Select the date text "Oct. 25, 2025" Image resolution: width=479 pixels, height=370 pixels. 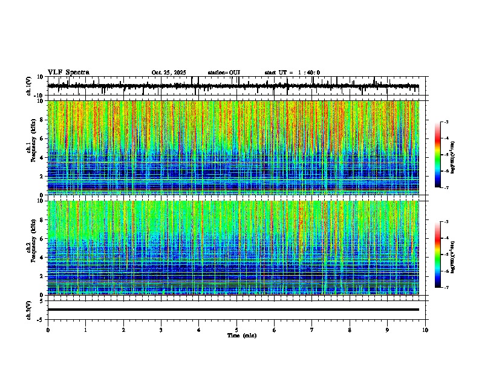pos(169,73)
